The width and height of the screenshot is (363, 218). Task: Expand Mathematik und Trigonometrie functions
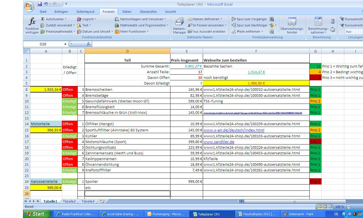point(142,25)
